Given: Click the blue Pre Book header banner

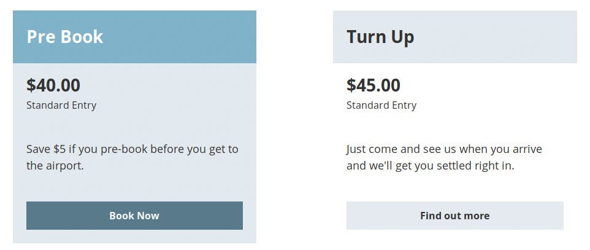Looking at the screenshot, I should [135, 37].
